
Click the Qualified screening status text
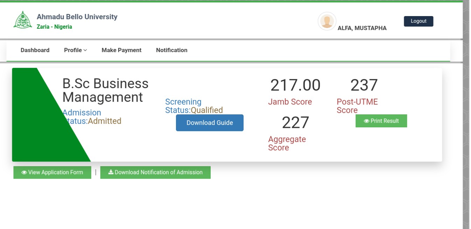pos(206,110)
